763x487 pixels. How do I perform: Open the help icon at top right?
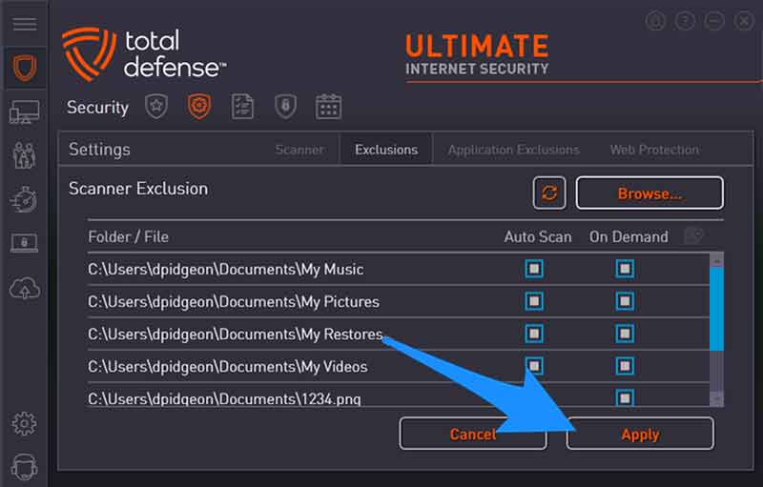click(x=685, y=21)
